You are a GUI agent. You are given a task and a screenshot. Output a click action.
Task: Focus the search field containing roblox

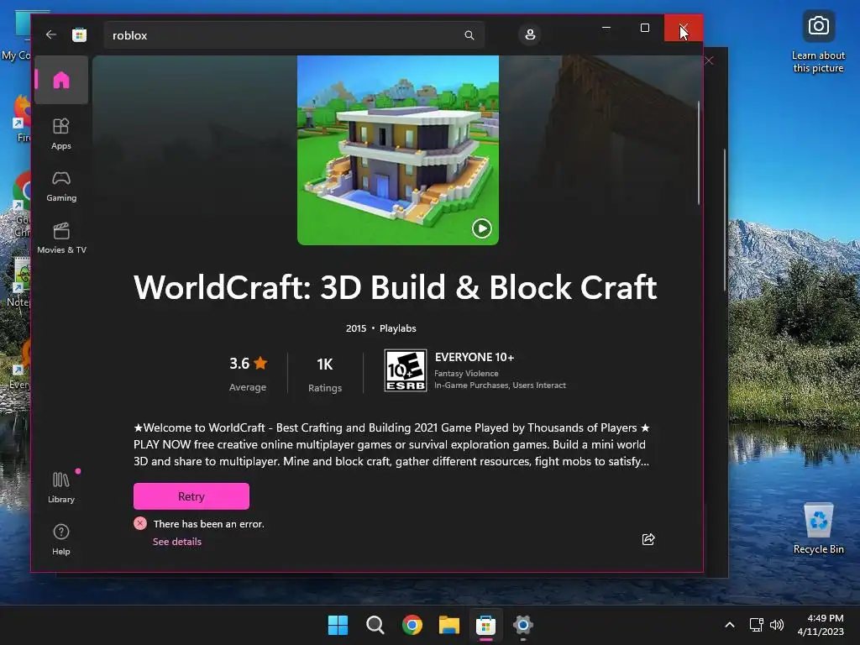(x=293, y=35)
